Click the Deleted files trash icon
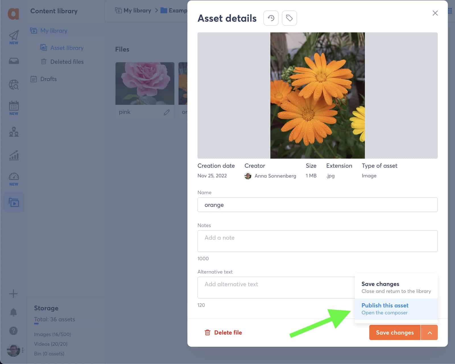This screenshot has width=455, height=364. coord(44,62)
